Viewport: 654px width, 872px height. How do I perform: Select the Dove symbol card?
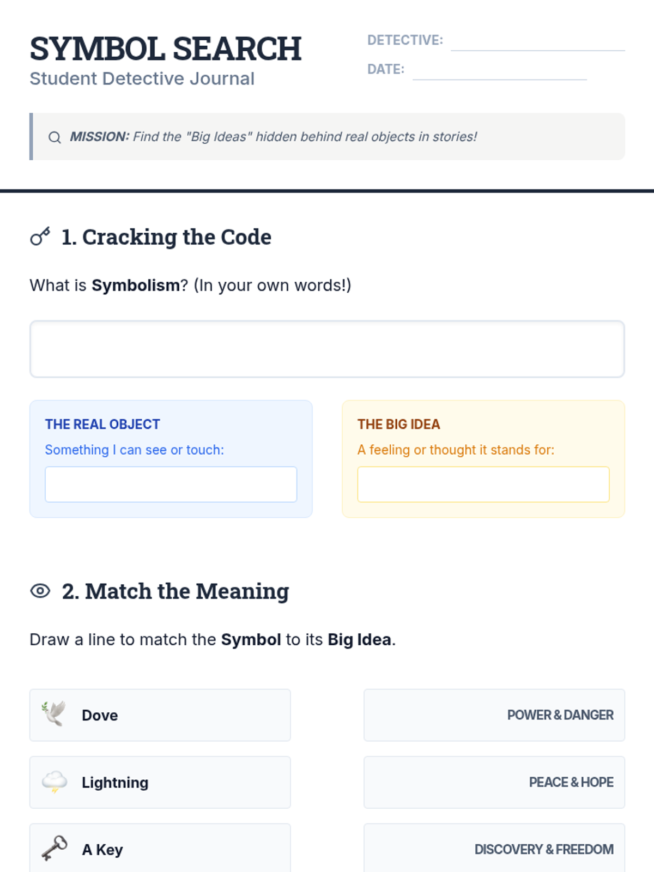[x=160, y=715]
